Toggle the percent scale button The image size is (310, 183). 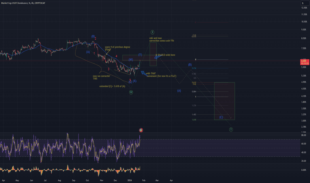click(x=305, y=3)
